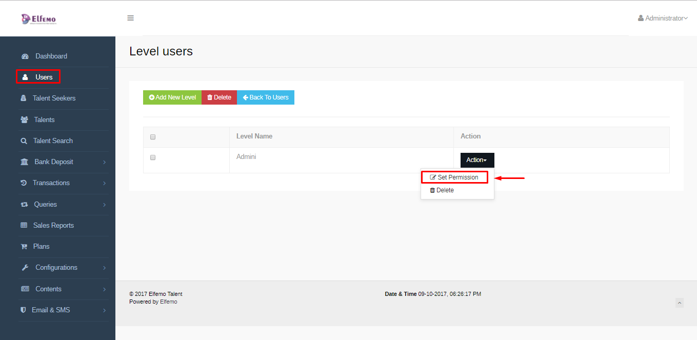This screenshot has height=340, width=697.
Task: Click the trash icon in Action dropdown menu
Action: tap(432, 190)
